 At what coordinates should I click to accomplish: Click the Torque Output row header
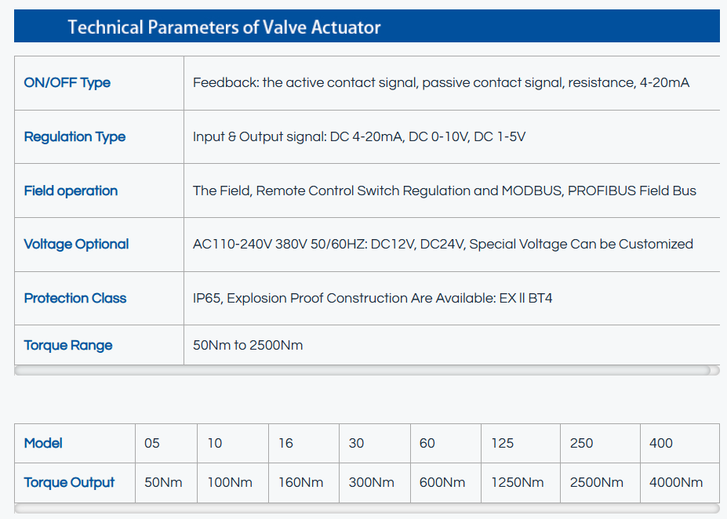point(69,482)
